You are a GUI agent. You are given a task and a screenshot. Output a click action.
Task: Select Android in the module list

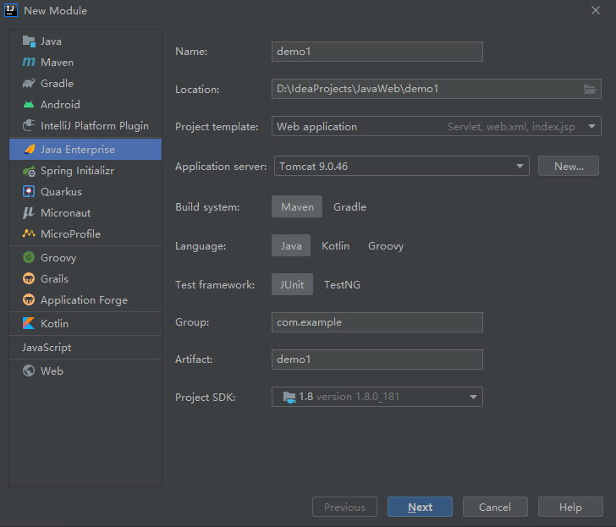(x=85, y=104)
